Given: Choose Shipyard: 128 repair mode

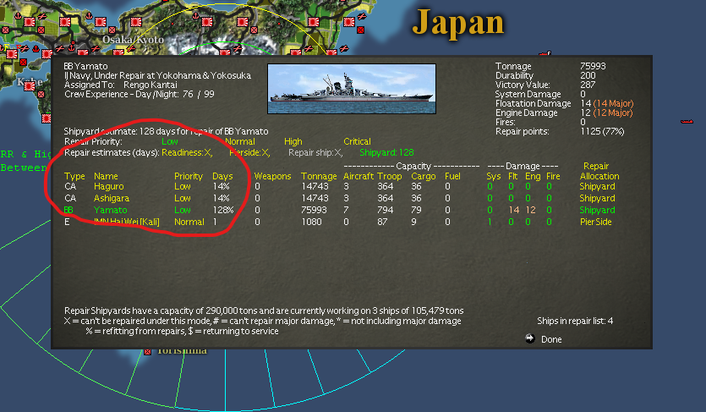Looking at the screenshot, I should tap(386, 152).
